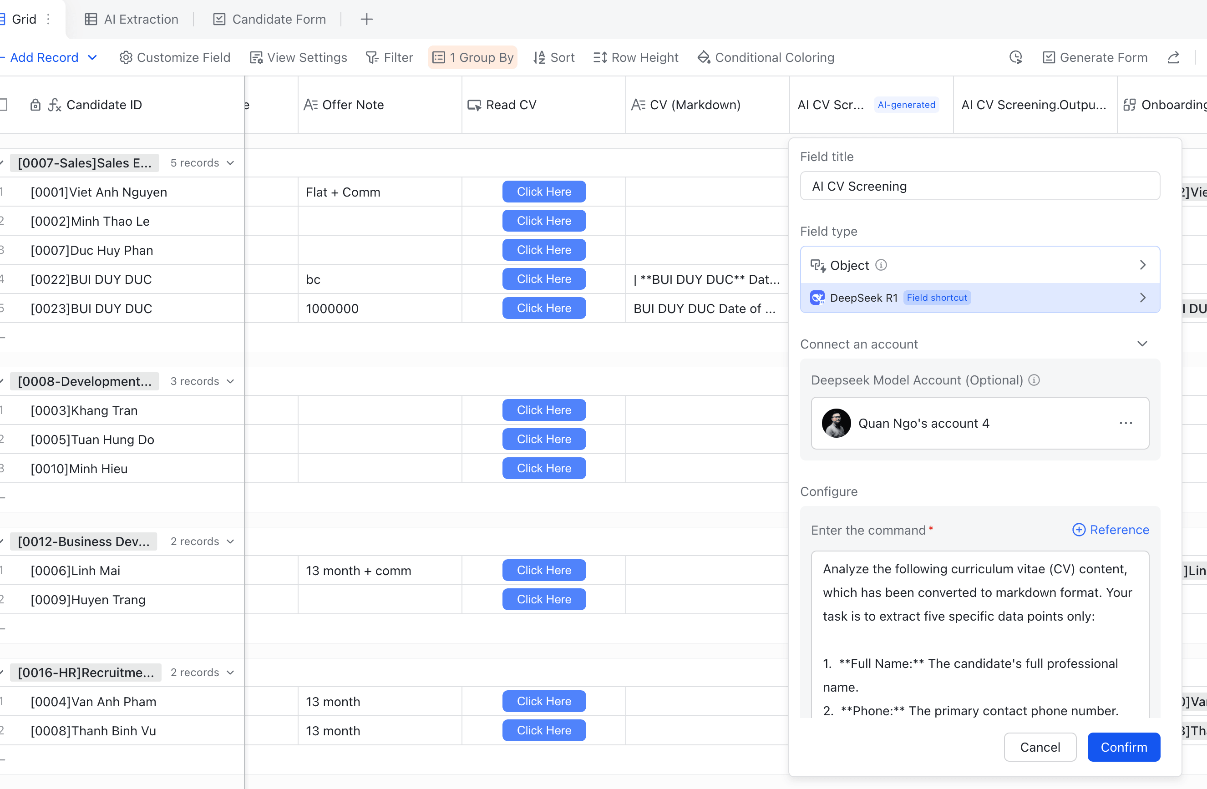Adjust Row Height
Screen dimensions: 1207x789
point(635,57)
